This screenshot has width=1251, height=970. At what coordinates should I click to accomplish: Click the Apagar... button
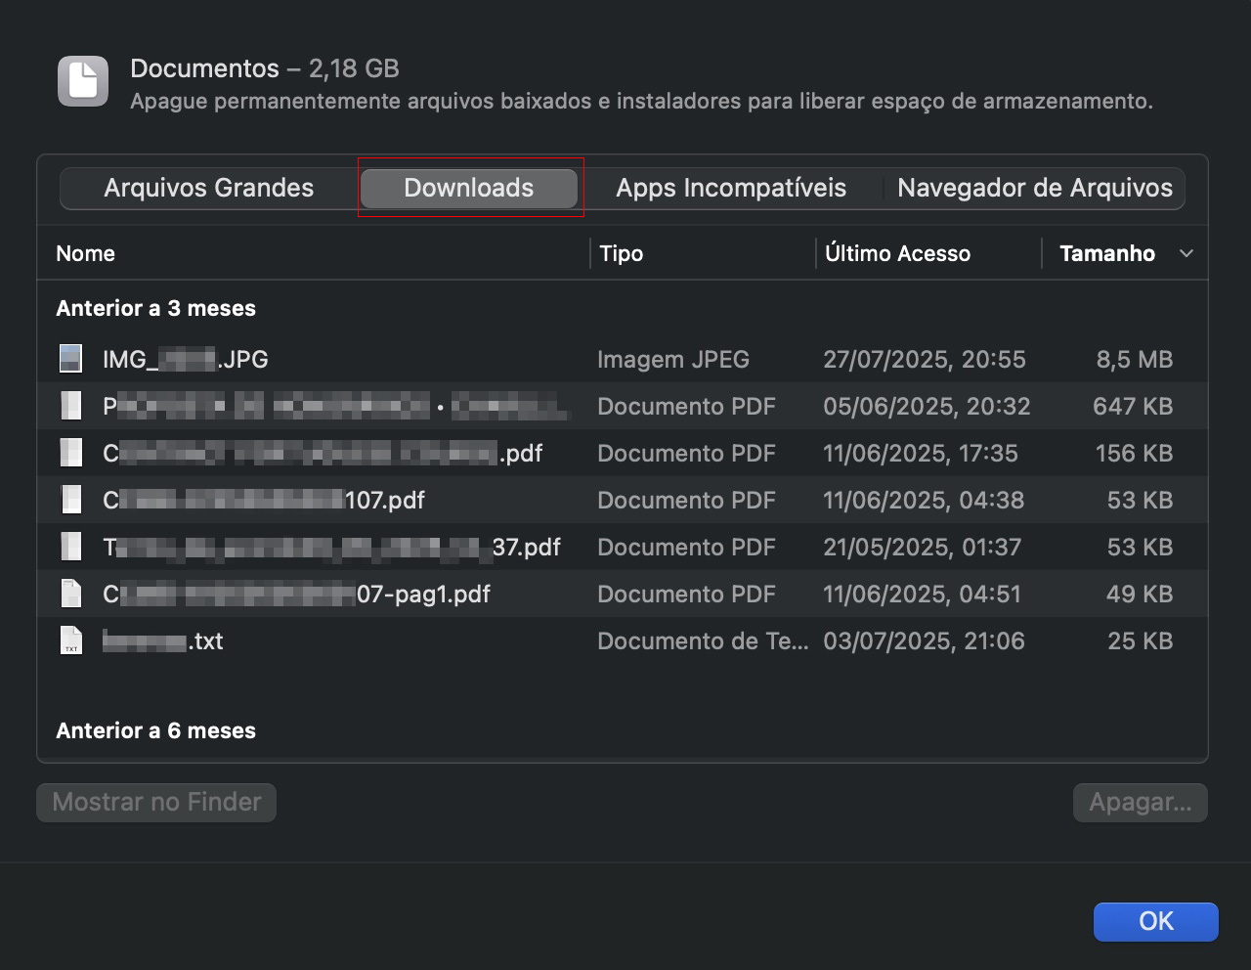tap(1140, 802)
